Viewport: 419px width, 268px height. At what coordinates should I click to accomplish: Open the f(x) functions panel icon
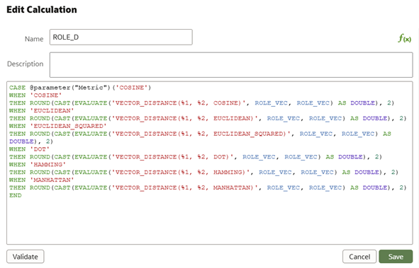(404, 39)
